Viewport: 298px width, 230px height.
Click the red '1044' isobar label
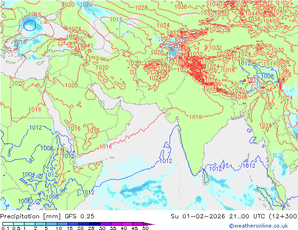click(251, 14)
